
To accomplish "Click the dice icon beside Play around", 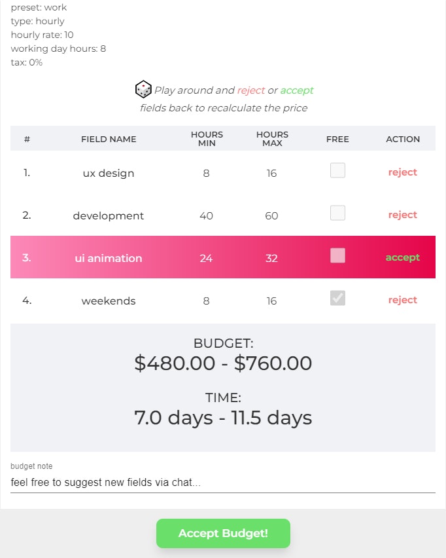I will tap(143, 89).
